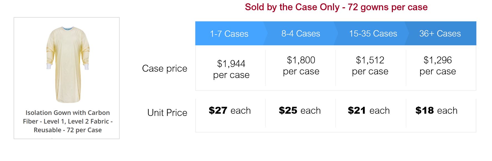Screen dimensions: 492x161
Task: Click the isolation gown product image
Action: tap(67, 64)
